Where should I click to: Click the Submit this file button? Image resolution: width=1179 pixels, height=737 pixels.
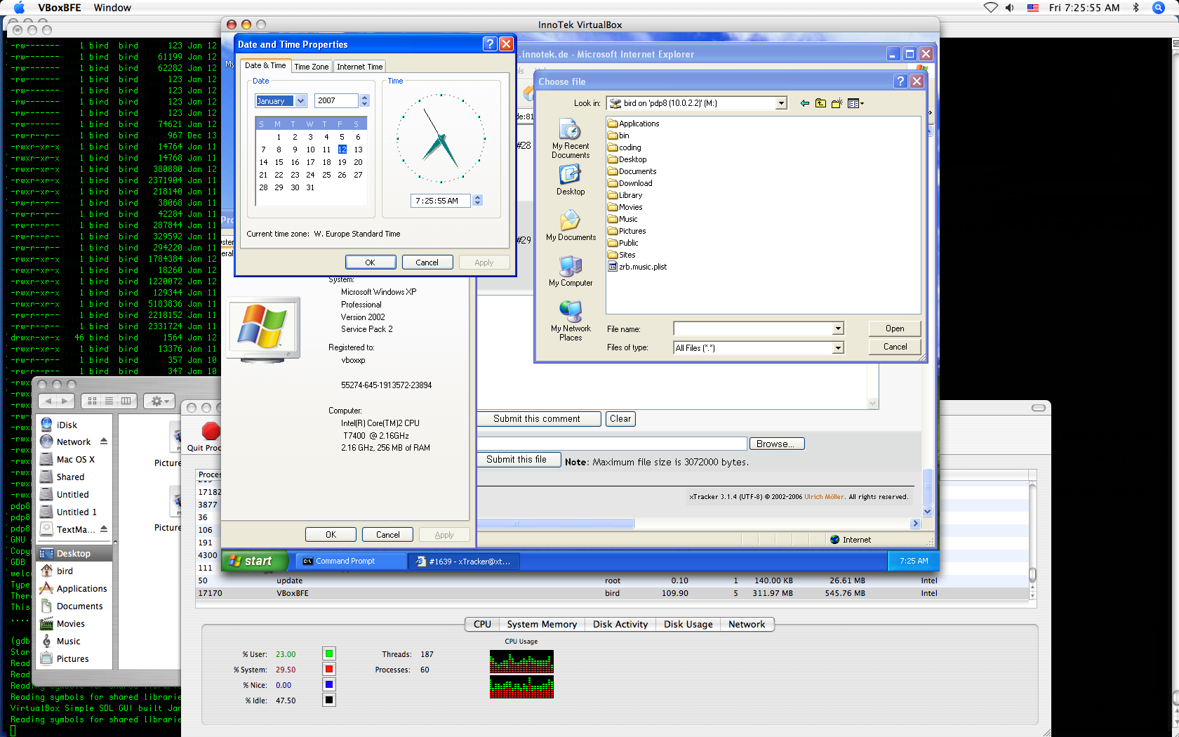(518, 460)
